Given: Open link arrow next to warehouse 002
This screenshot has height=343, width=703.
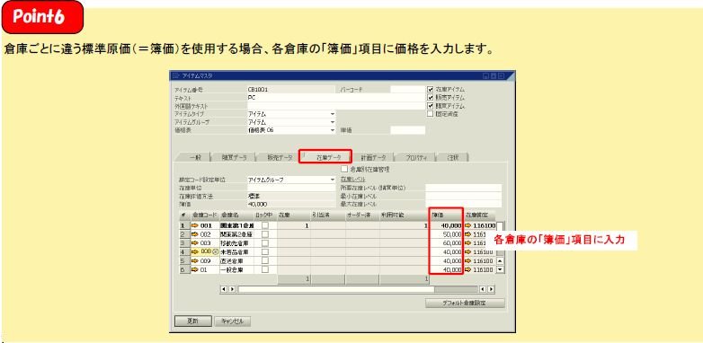Looking at the screenshot, I should [194, 234].
